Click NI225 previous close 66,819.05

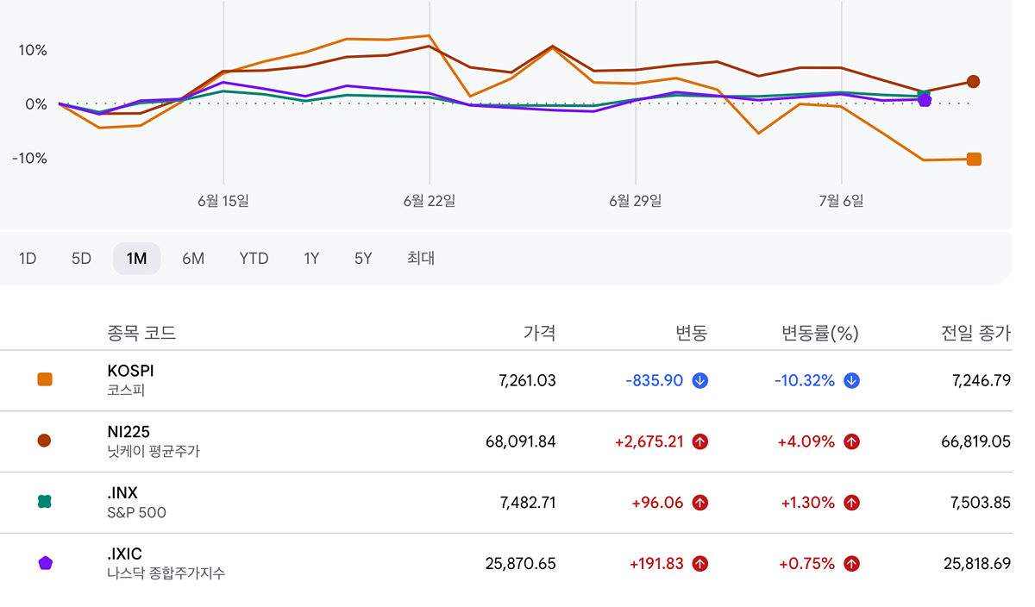click(x=975, y=441)
